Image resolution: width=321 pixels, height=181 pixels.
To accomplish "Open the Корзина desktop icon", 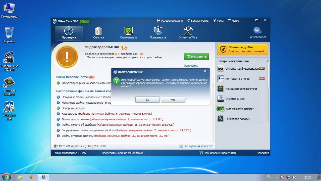I will [x=9, y=35].
